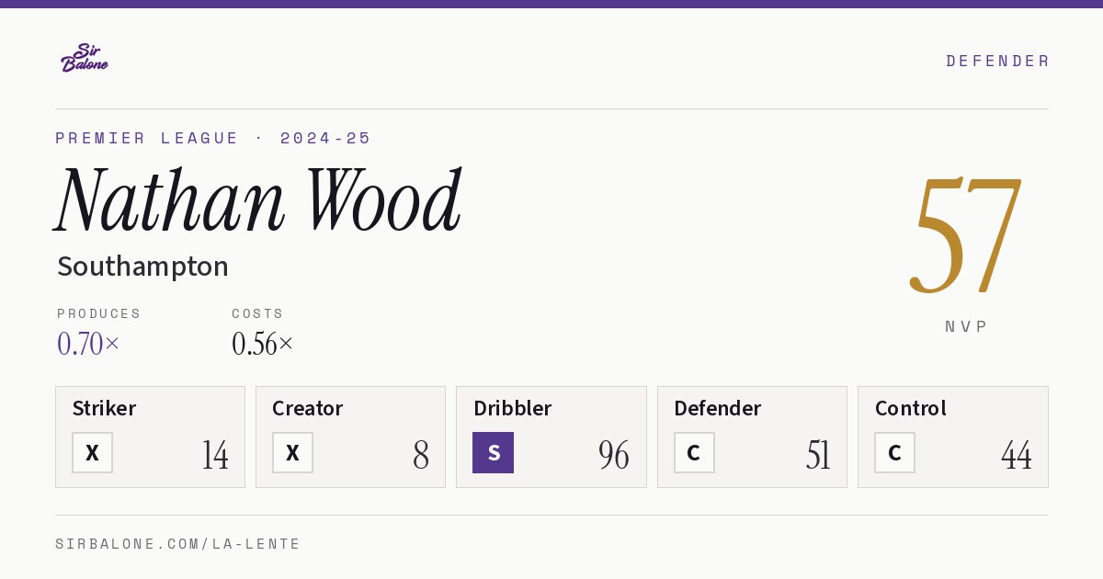This screenshot has width=1103, height=579.
Task: Click the Dribbler score 96
Action: (614, 455)
